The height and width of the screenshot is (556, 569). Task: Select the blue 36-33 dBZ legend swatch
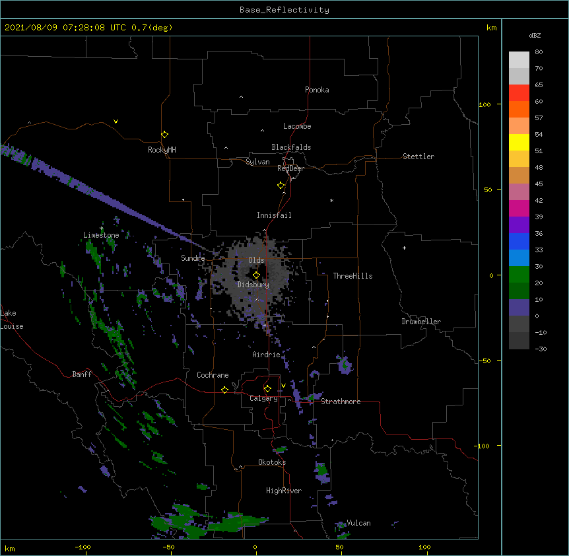[x=519, y=241]
